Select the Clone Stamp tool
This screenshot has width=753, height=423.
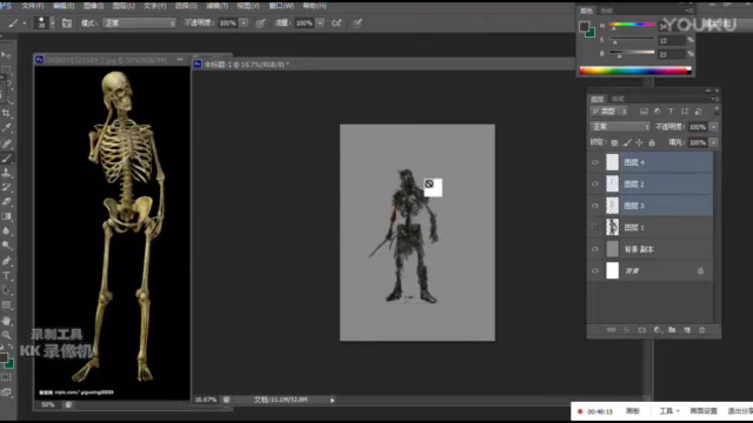click(x=6, y=172)
